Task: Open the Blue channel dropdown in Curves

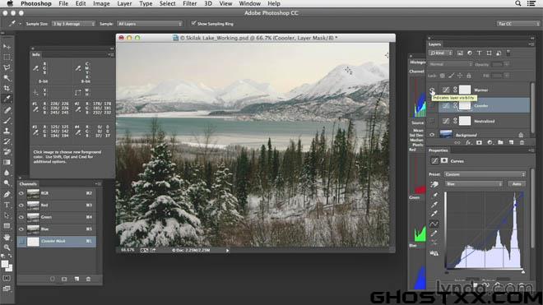Action: pos(474,184)
